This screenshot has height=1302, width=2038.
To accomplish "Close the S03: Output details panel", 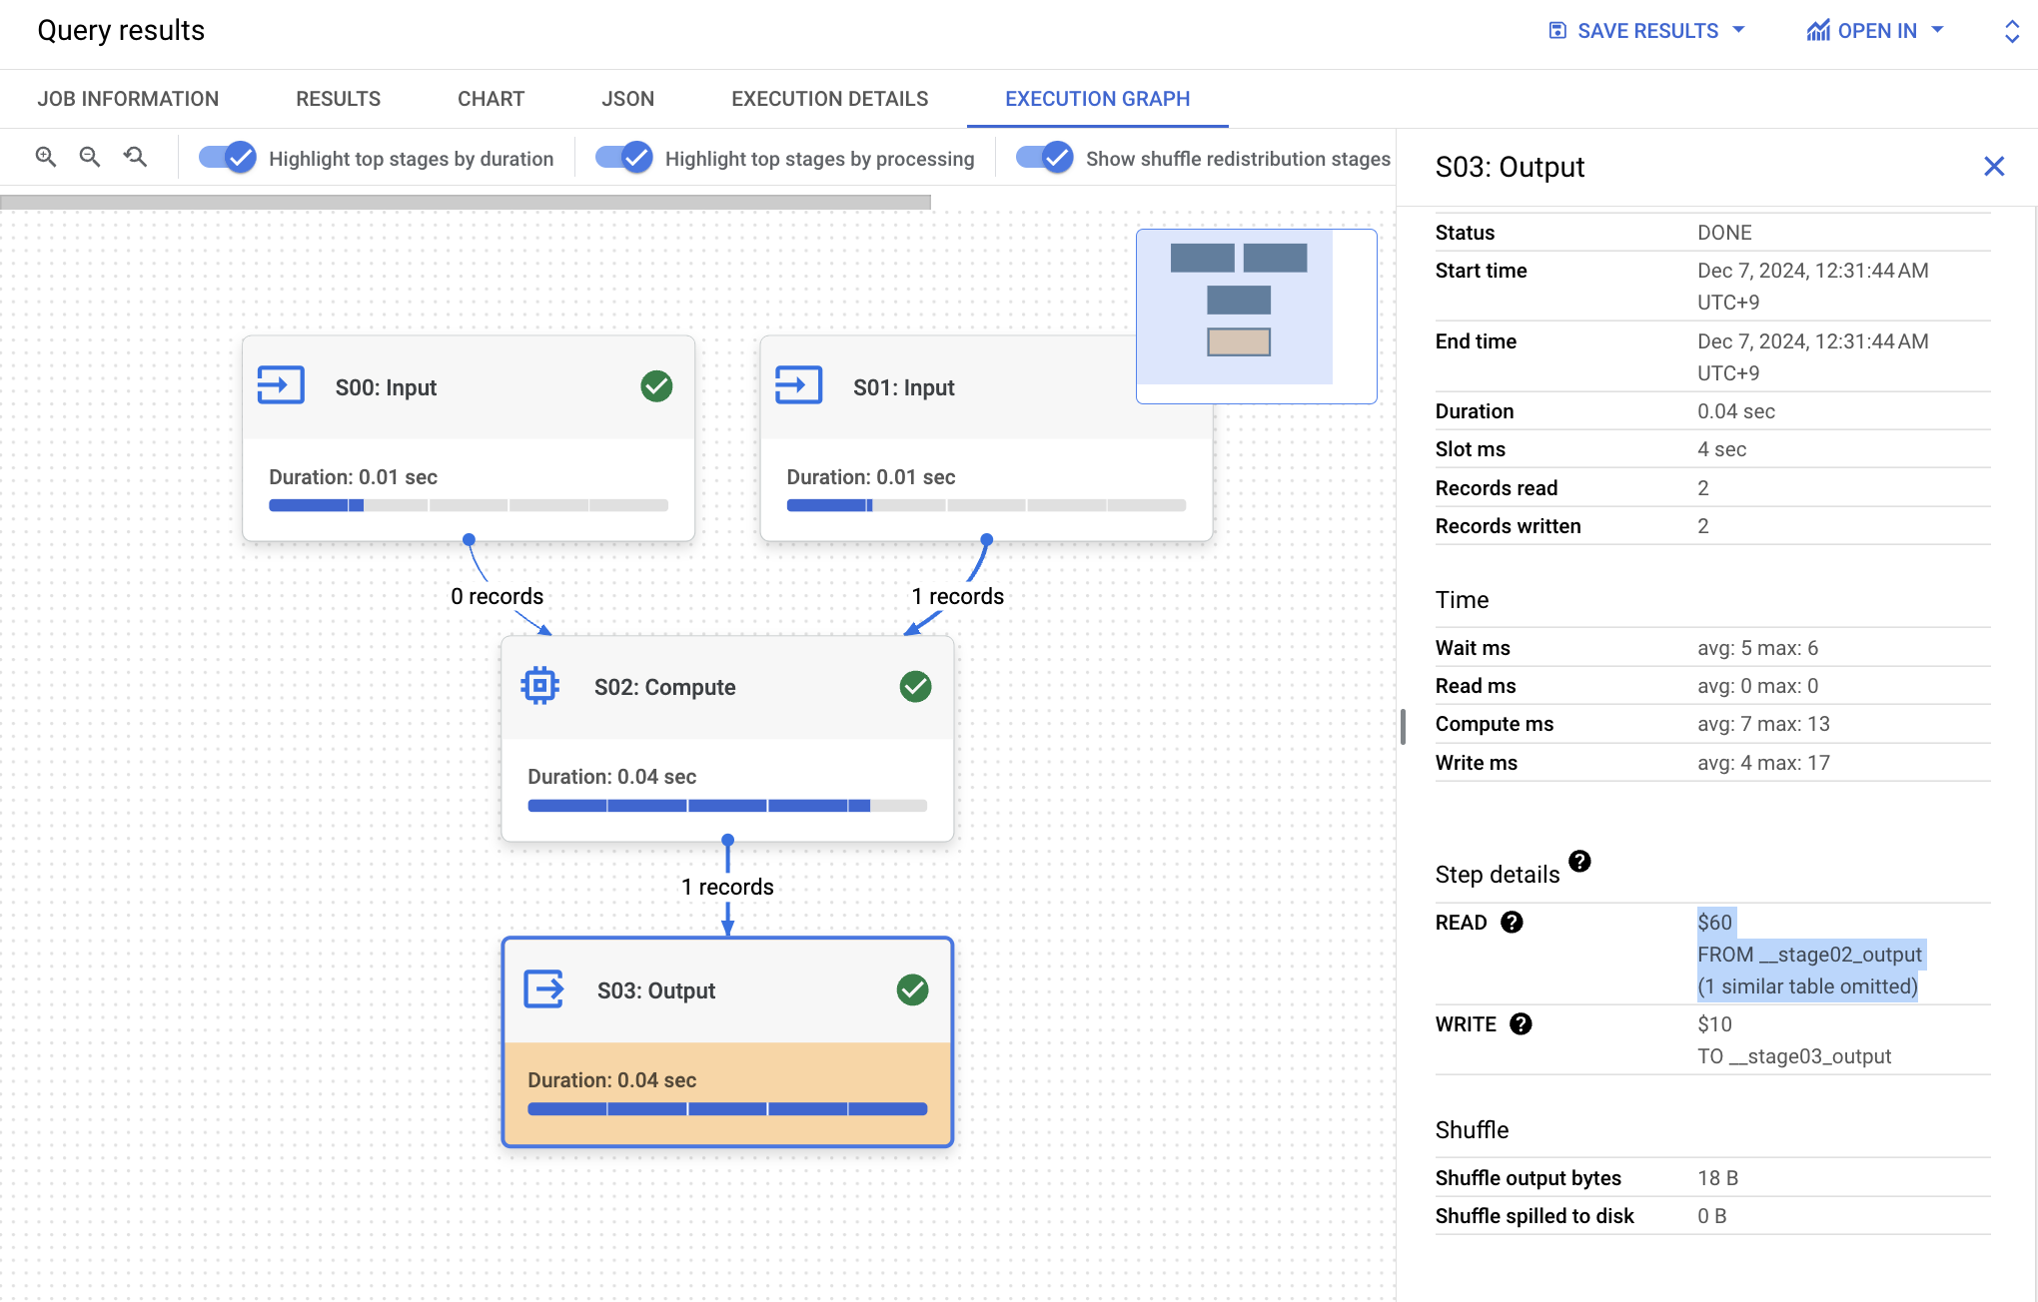I will point(1994,167).
